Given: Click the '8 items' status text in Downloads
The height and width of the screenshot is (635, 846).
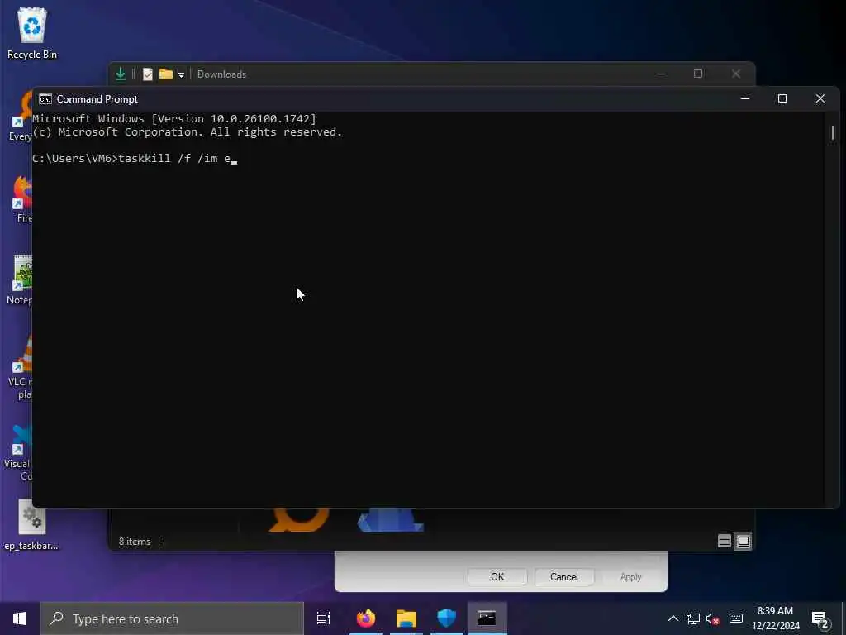Looking at the screenshot, I should (x=135, y=541).
